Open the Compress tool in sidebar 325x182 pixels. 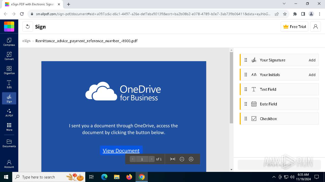tap(9, 42)
